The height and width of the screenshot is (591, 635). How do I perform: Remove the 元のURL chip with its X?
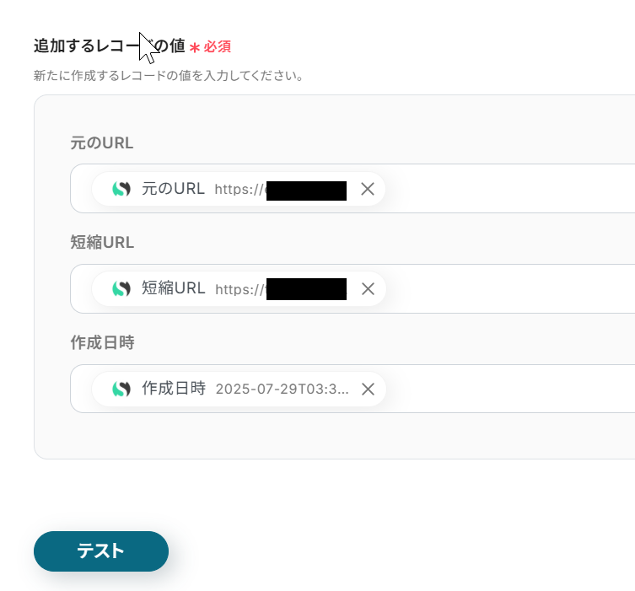368,189
